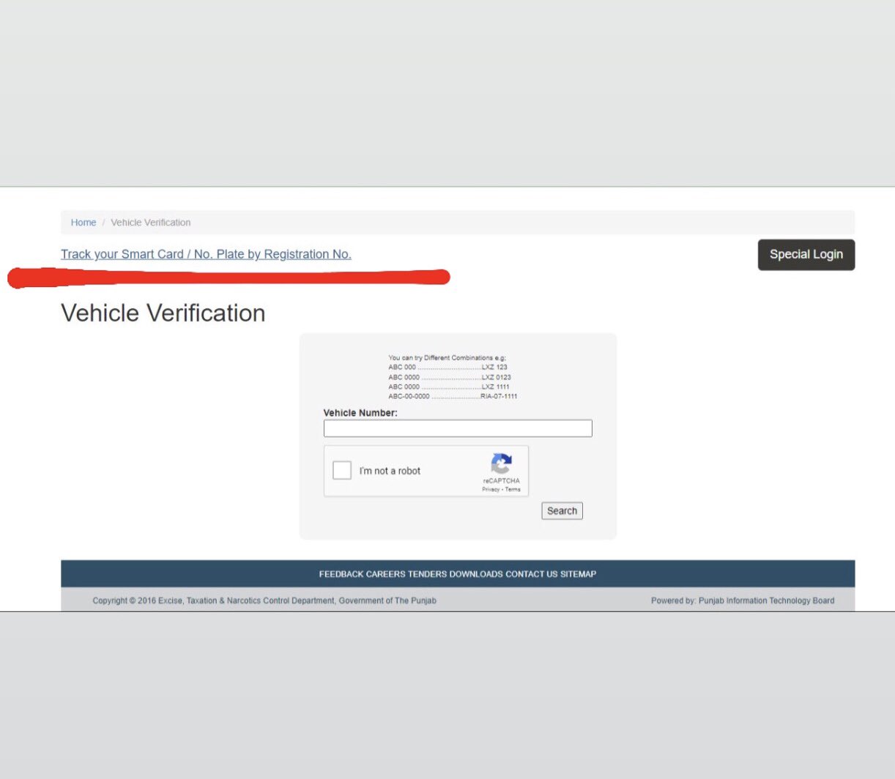Open the DOWNLOADS footer link

(478, 574)
